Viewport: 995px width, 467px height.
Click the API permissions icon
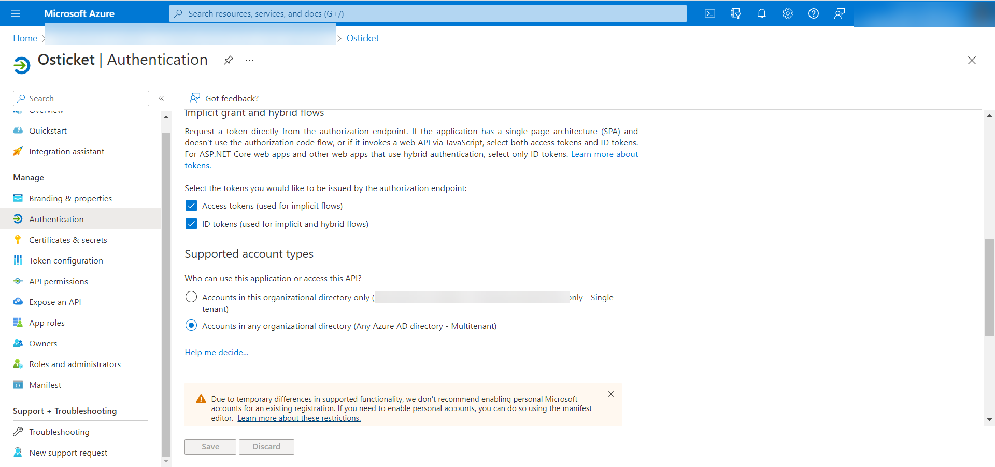[18, 281]
